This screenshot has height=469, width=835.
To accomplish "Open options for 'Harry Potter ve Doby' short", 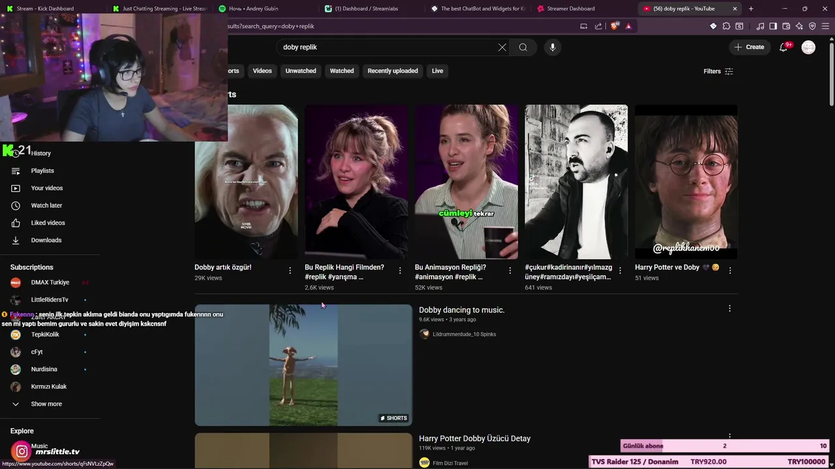I will pos(730,270).
